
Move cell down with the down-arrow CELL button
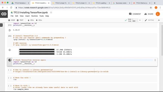pos(39,20)
